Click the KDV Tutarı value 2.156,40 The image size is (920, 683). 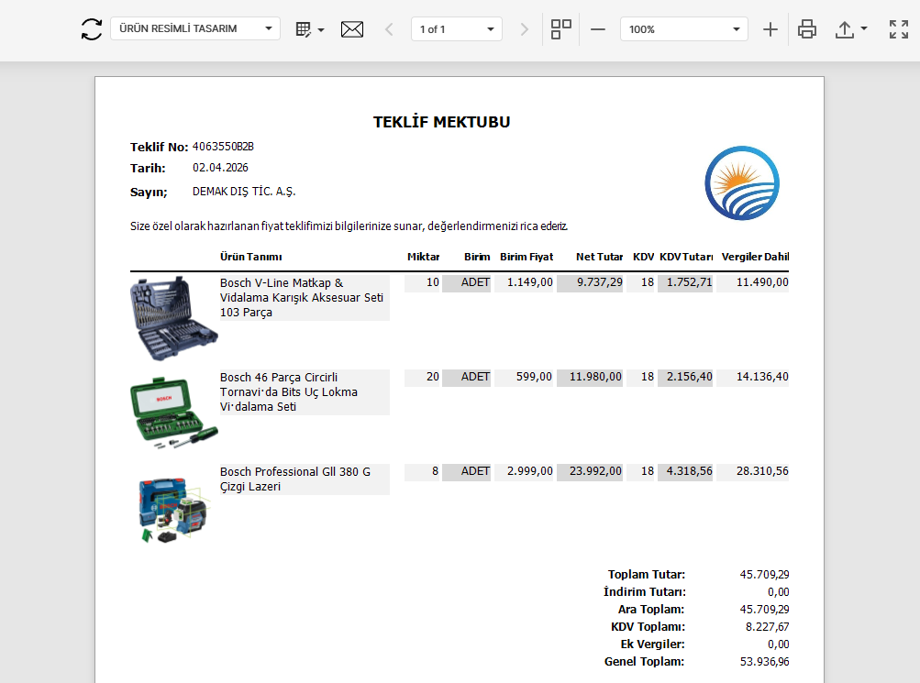[685, 377]
